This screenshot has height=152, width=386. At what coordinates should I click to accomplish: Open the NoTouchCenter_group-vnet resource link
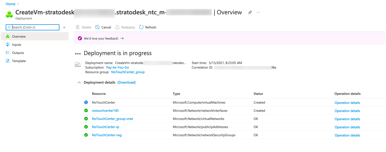click(112, 119)
